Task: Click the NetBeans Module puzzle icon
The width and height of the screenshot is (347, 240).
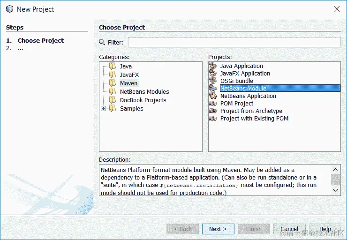Action: tap(213, 88)
